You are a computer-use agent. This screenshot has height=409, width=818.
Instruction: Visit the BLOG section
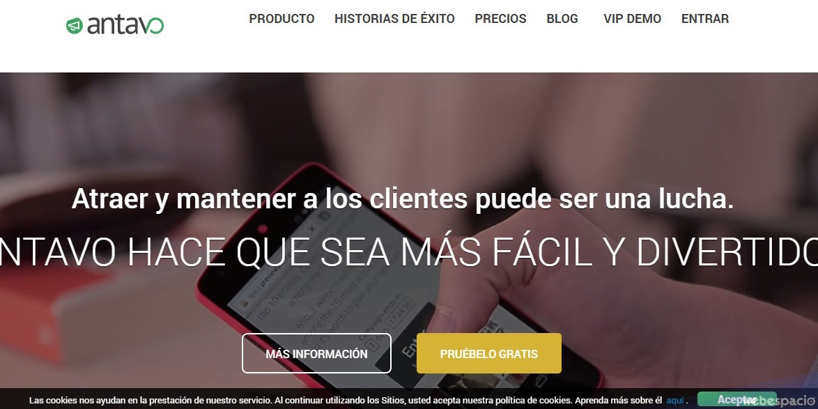(x=562, y=19)
